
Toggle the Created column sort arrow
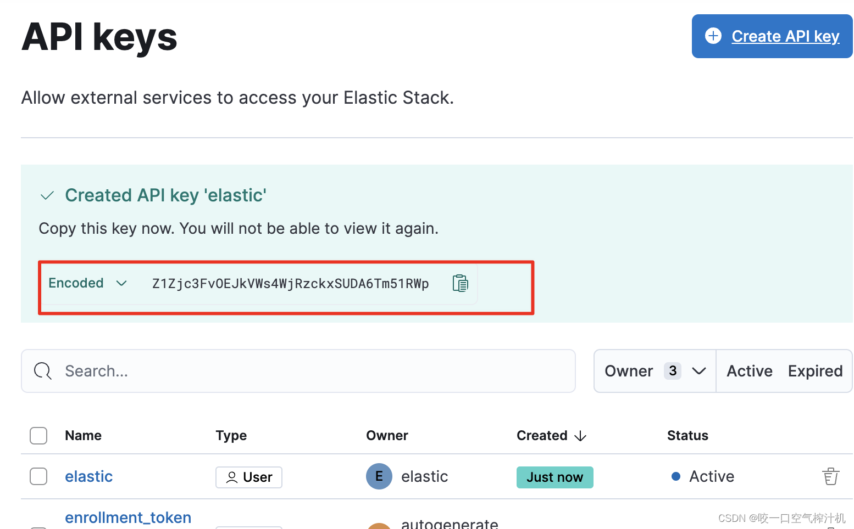click(581, 436)
